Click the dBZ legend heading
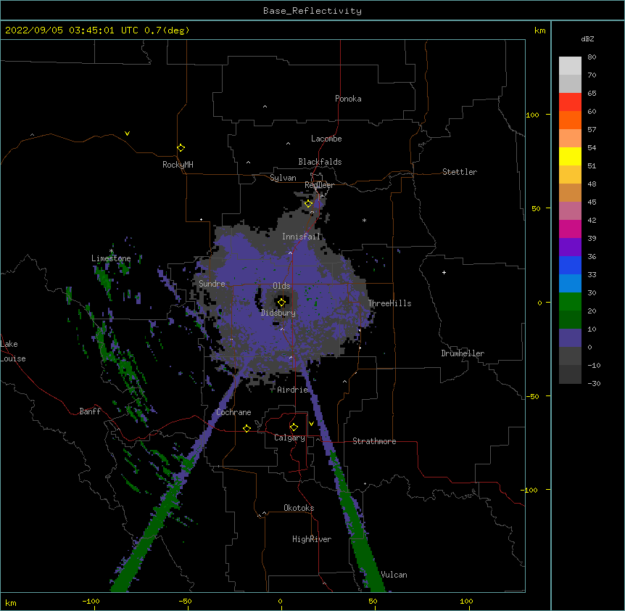Viewport: 625px width, 611px height. point(587,39)
